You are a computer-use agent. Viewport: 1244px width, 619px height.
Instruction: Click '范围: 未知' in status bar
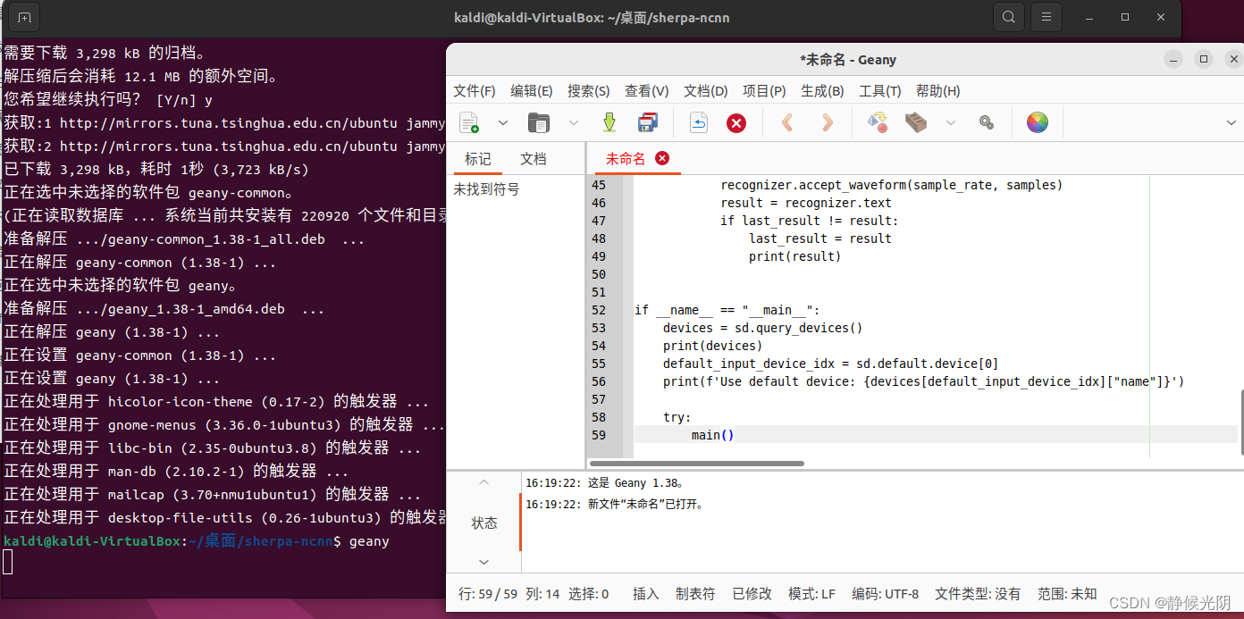coord(1067,593)
